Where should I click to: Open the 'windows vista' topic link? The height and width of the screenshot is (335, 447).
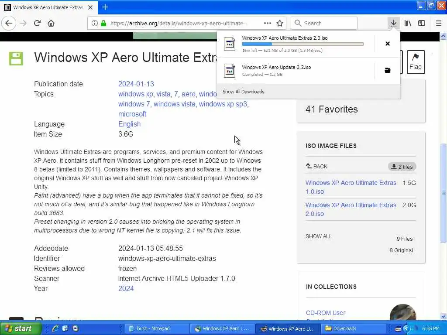(x=175, y=104)
